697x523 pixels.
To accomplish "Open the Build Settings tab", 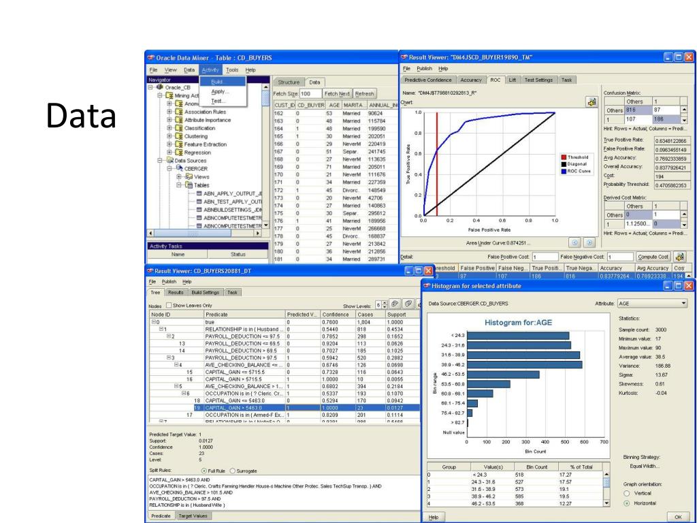I will coord(205,293).
